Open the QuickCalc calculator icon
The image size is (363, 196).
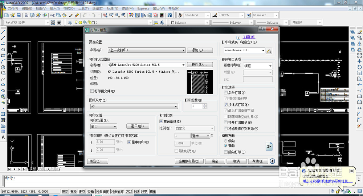pyautogui.click(x=162, y=15)
